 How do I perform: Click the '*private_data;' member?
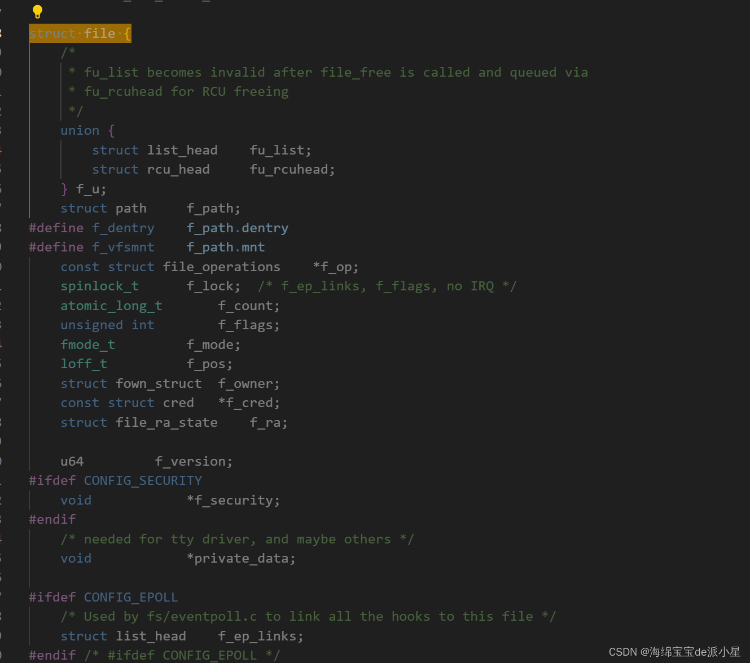(x=241, y=559)
